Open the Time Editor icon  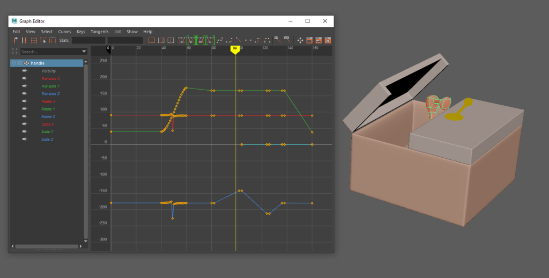(x=328, y=40)
